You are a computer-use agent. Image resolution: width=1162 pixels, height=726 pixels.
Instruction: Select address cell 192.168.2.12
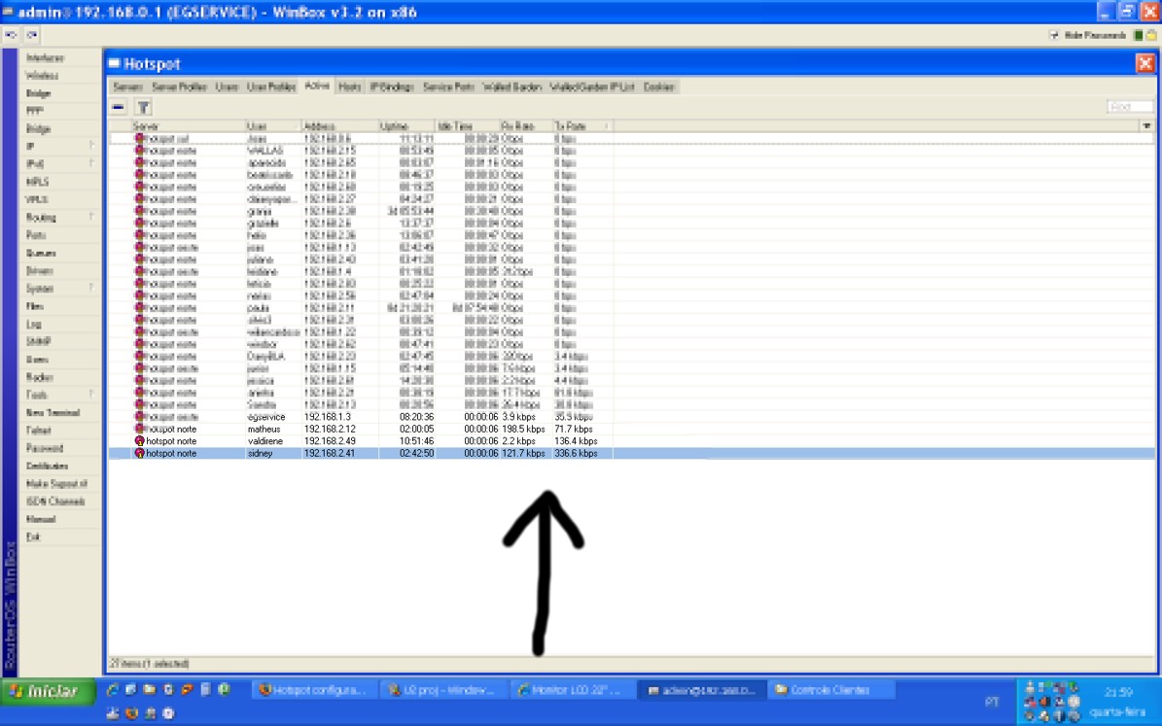pos(330,429)
